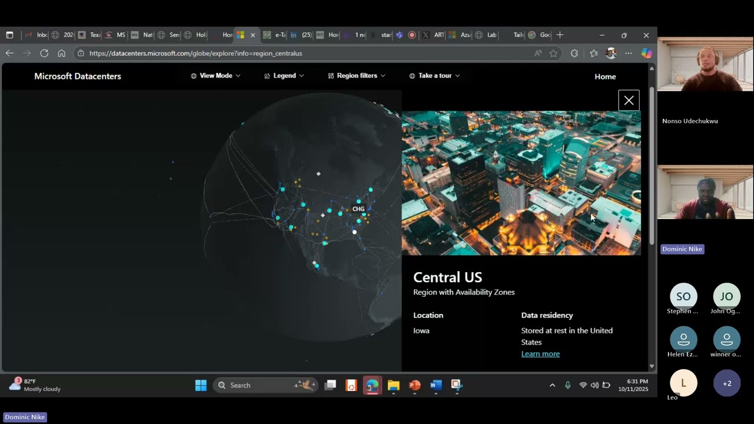Open the browser profile avatar
Image resolution: width=754 pixels, height=424 pixels.
[611, 53]
